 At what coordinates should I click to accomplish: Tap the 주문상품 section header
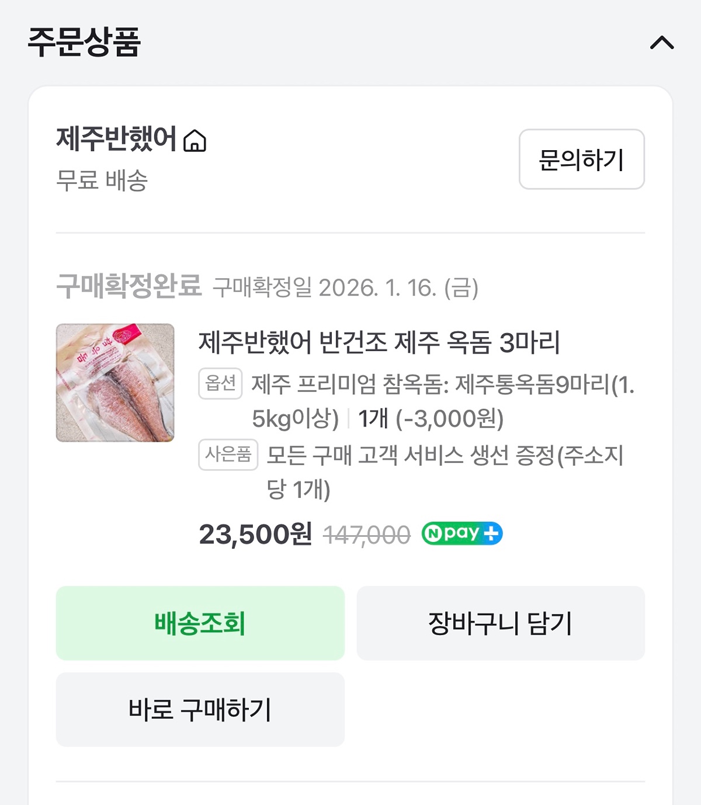tap(84, 42)
